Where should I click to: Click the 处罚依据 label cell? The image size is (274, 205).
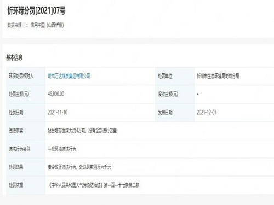pos(26,185)
